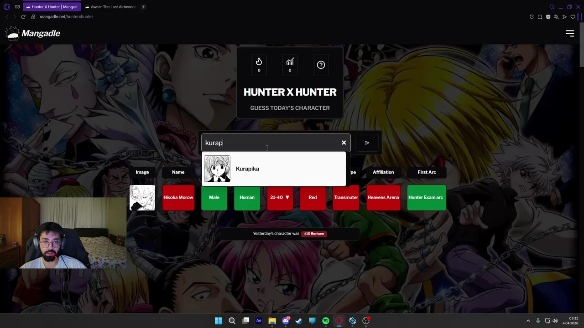Viewport: 584px width, 328px height.
Task: Bookmark the page with the heart icon
Action: click(573, 17)
